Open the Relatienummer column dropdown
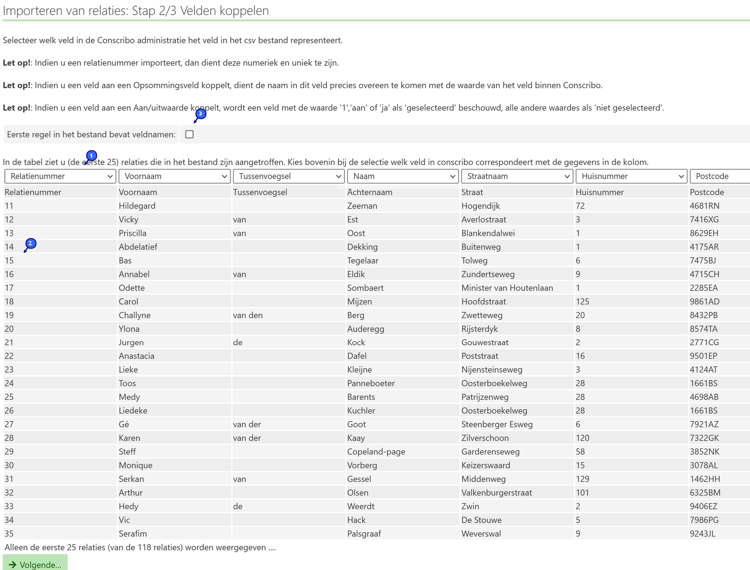The height and width of the screenshot is (570, 750). 60,176
